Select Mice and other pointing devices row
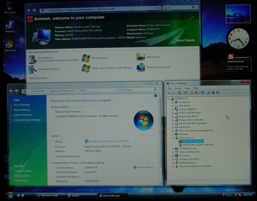 [196, 131]
